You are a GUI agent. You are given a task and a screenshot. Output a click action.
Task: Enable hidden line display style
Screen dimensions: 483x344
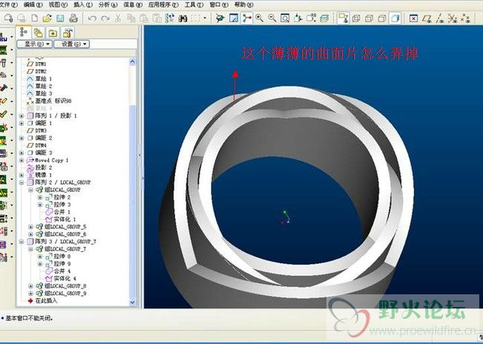coord(369,19)
